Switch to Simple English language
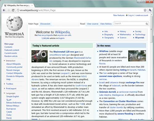Image resolution: width=154 pixels, height=121 pixels. click(13, 96)
